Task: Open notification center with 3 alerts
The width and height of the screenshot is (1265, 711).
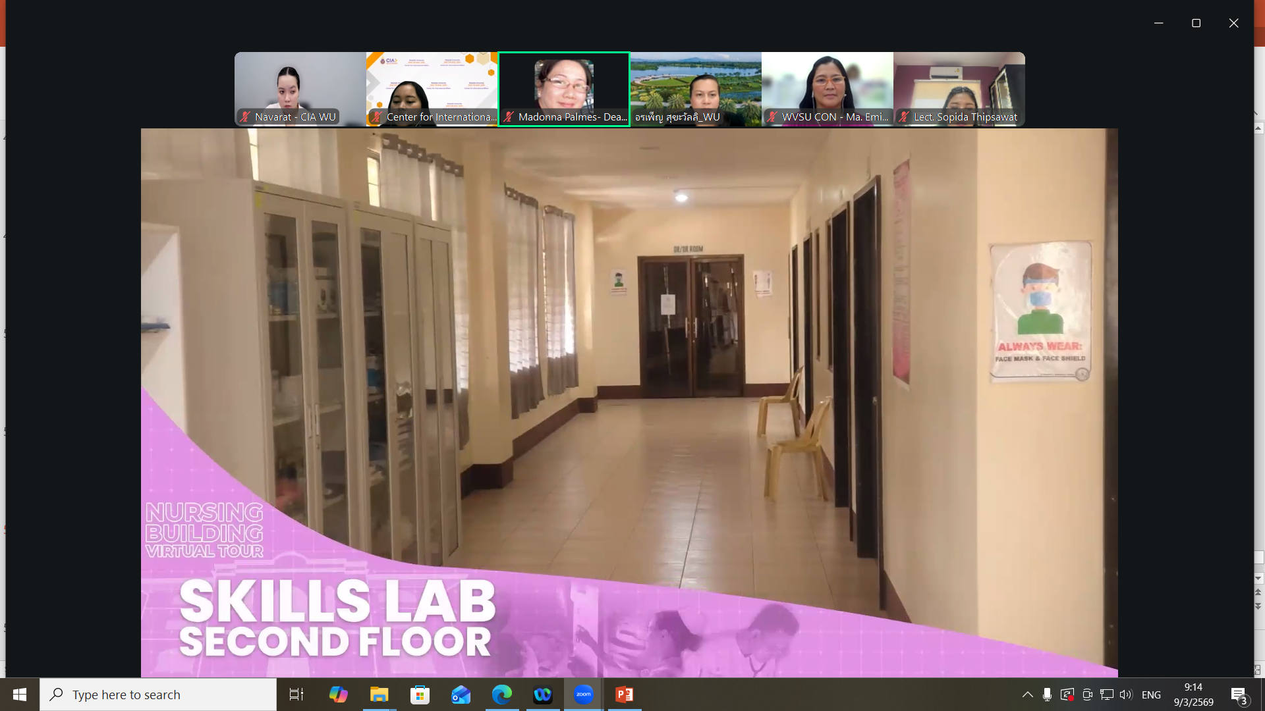Action: pos(1239,695)
